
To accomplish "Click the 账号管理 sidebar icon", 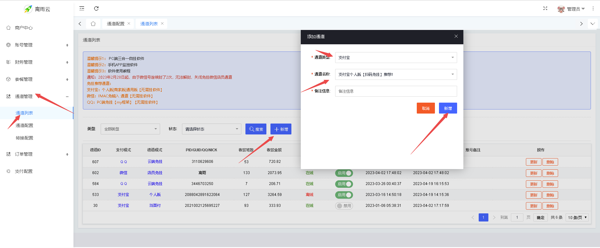I will 8,45.
